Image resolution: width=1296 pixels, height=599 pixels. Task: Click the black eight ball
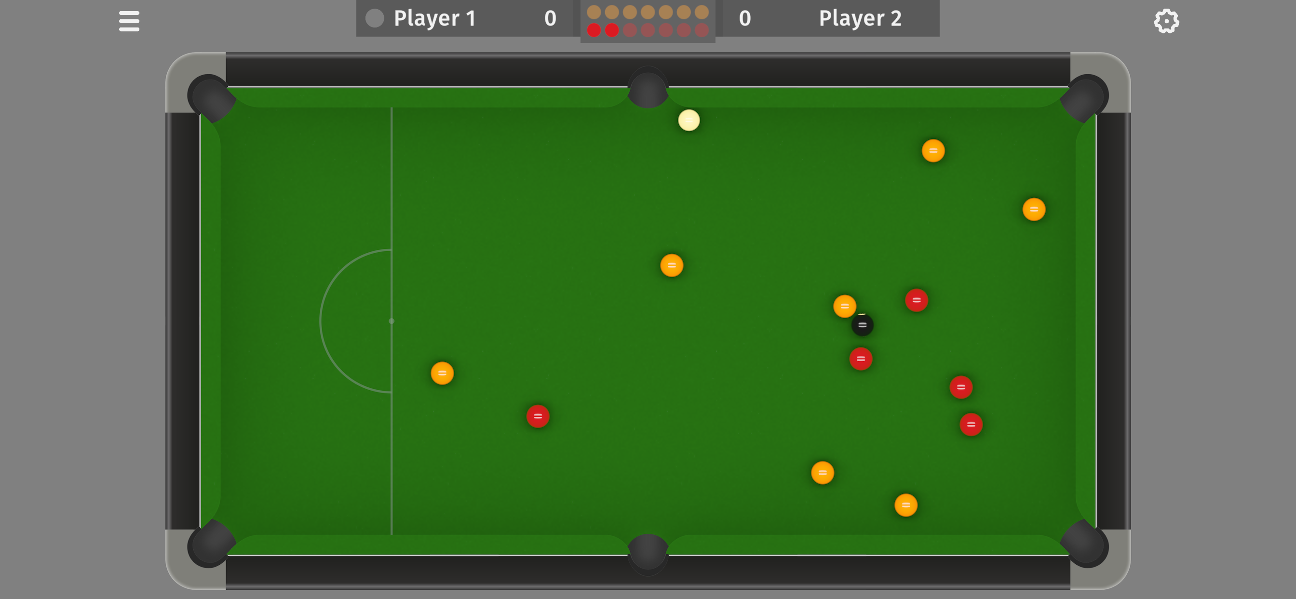[x=862, y=325]
